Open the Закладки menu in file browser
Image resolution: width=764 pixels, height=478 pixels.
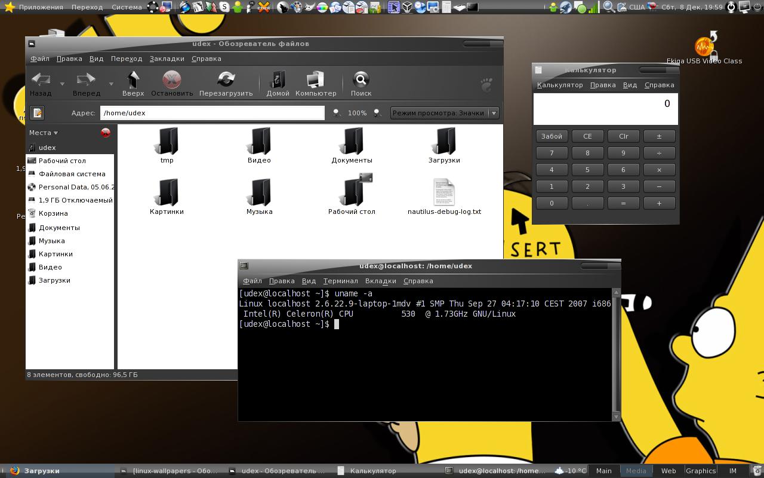(167, 59)
